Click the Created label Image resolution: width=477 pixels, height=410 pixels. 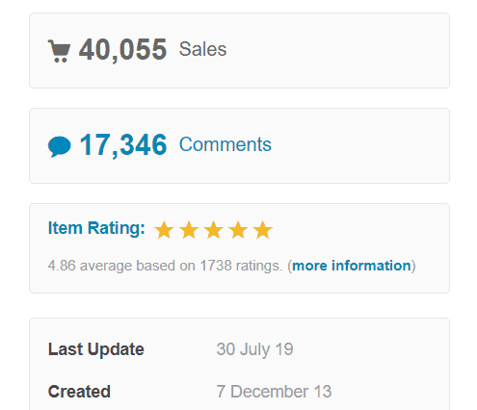pos(79,392)
